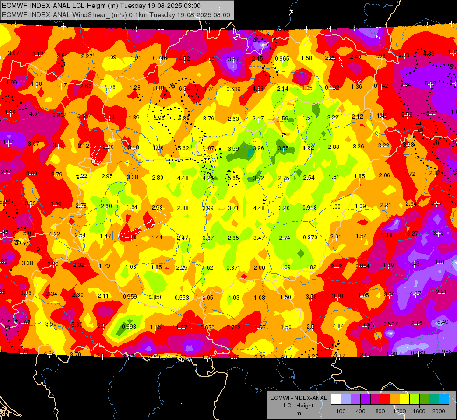Choose the violet swatch right of 400
Image resolution: width=457 pixels, height=420 pixels.
[x=366, y=399]
